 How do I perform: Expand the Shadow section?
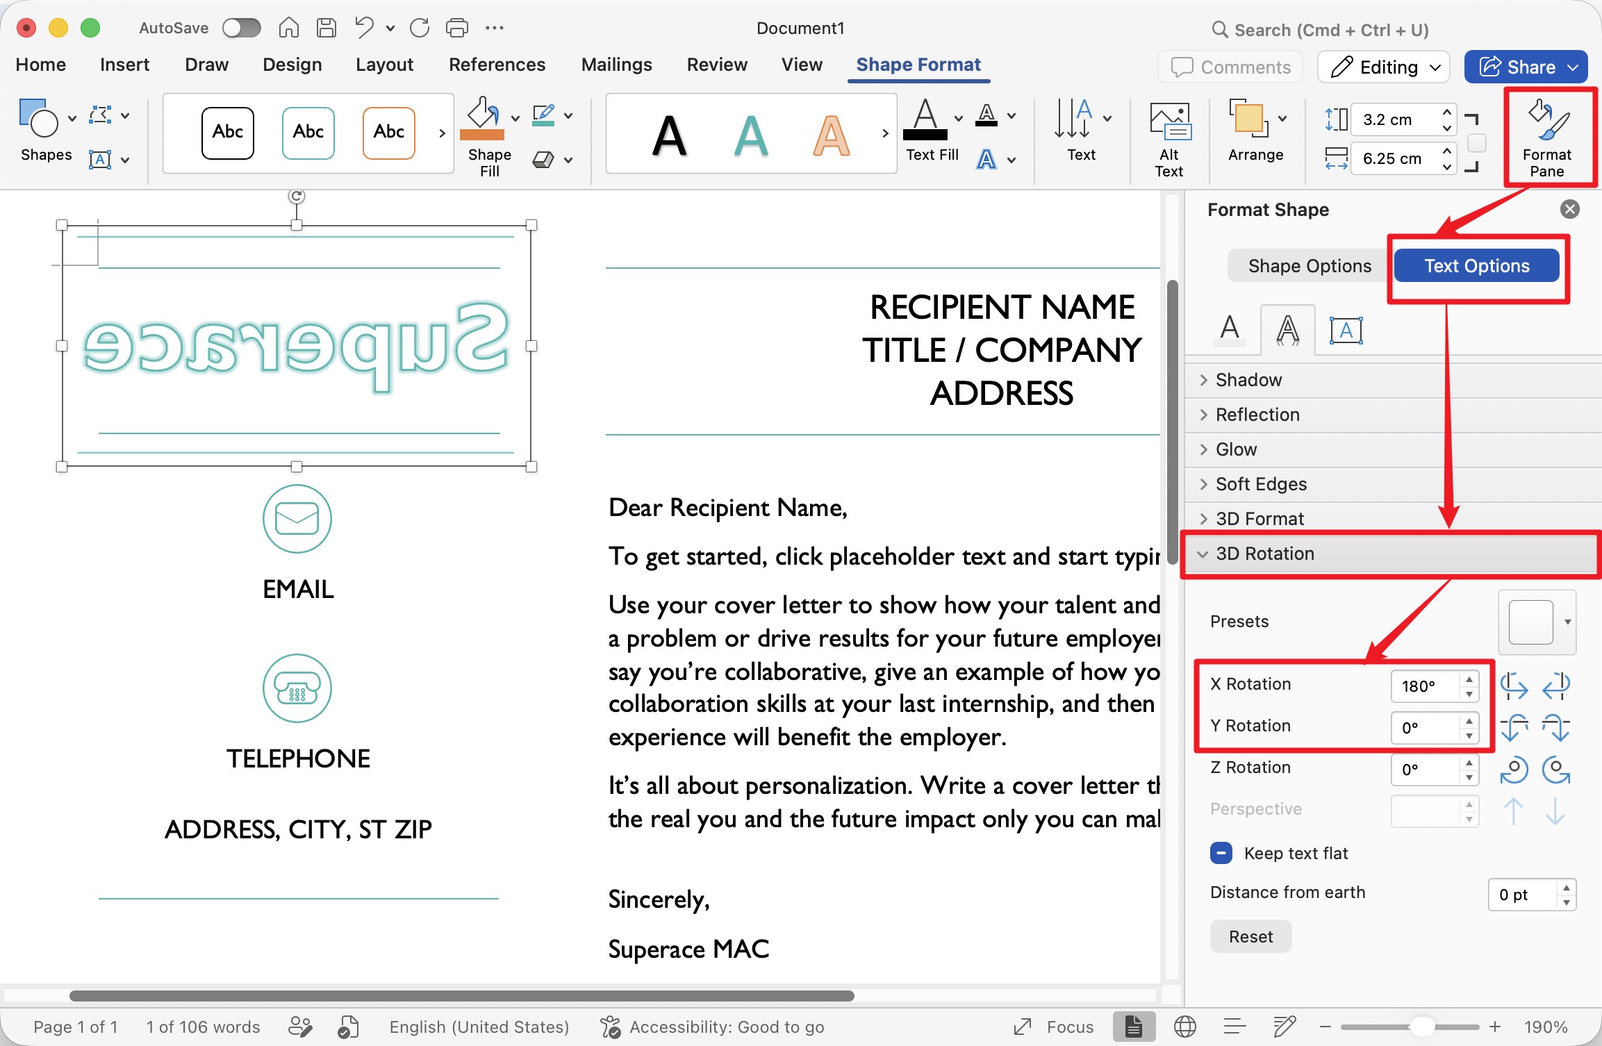tap(1393, 380)
